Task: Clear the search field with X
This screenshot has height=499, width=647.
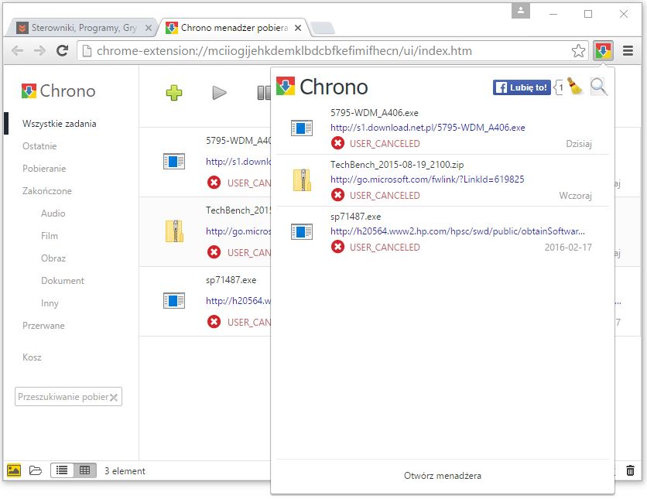Action: click(114, 397)
